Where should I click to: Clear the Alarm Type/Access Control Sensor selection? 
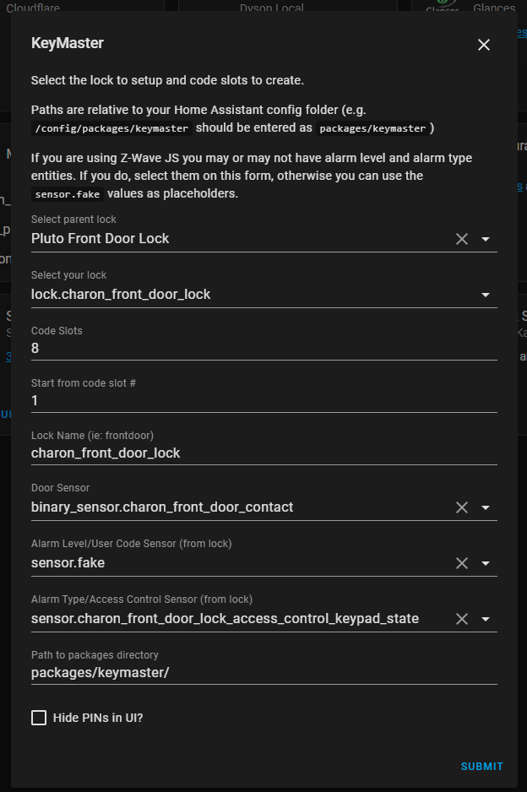461,619
